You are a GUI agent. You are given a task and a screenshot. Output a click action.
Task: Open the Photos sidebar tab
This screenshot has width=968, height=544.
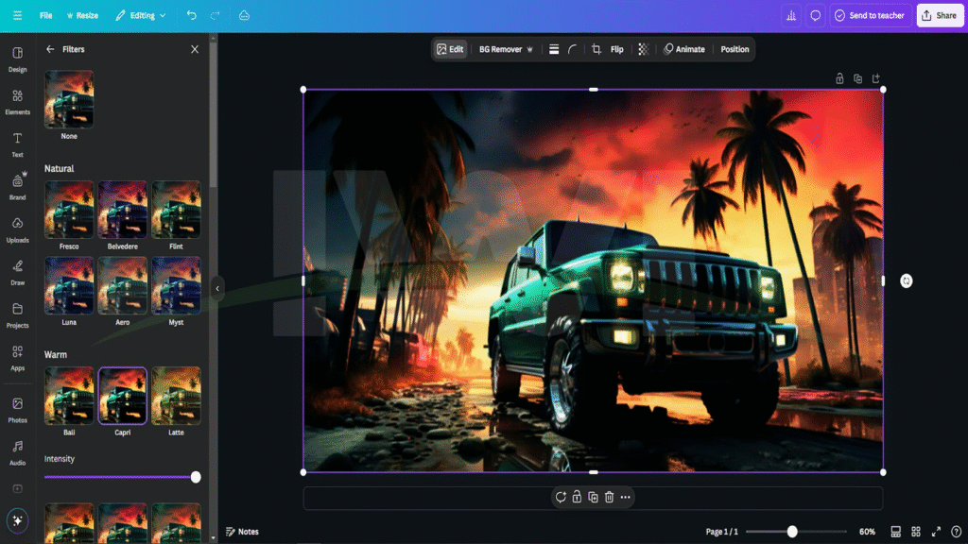17,410
